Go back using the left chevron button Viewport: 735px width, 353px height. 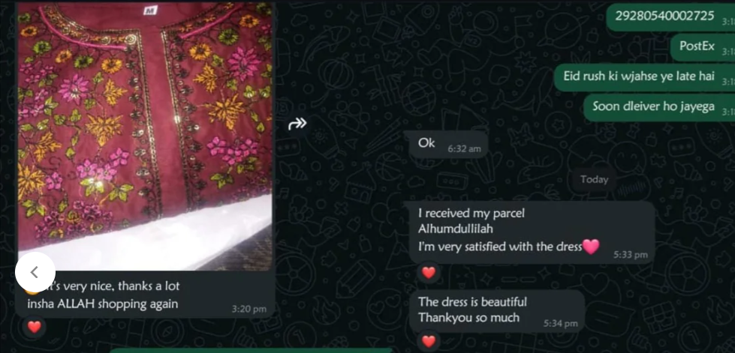[x=35, y=272]
